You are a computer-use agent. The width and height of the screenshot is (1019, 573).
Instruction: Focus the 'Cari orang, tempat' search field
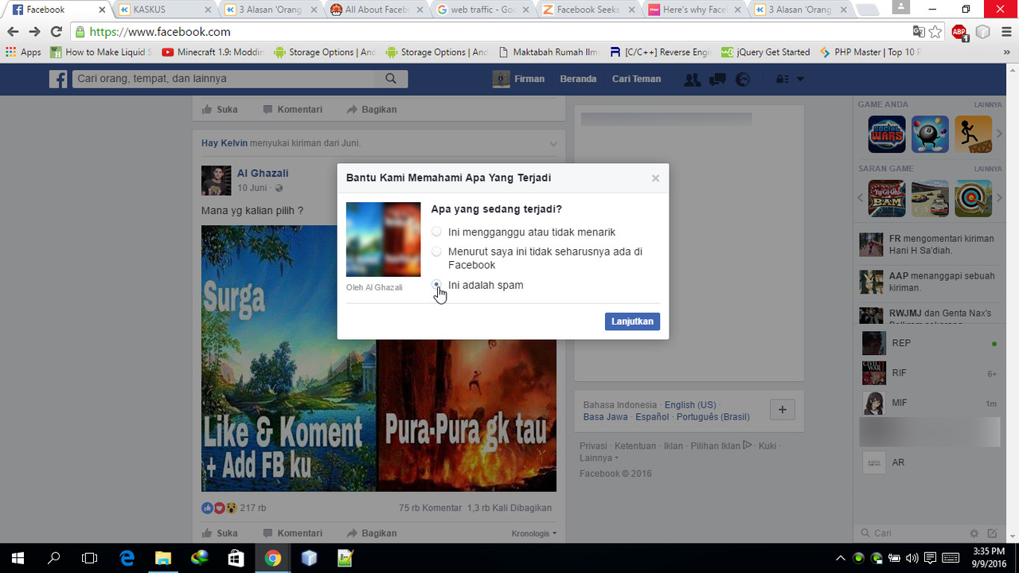[223, 79]
